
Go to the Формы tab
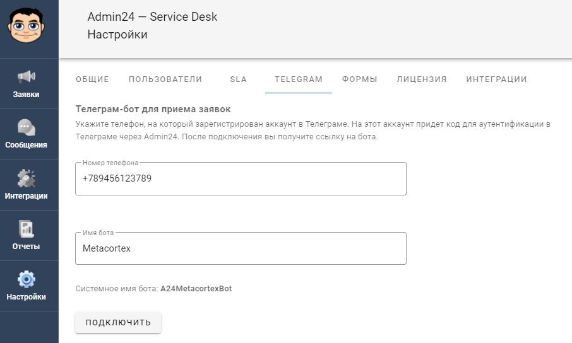click(x=359, y=79)
